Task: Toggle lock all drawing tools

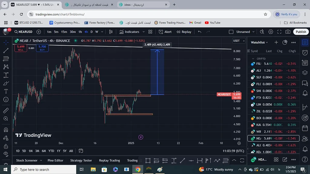Action: point(6,146)
